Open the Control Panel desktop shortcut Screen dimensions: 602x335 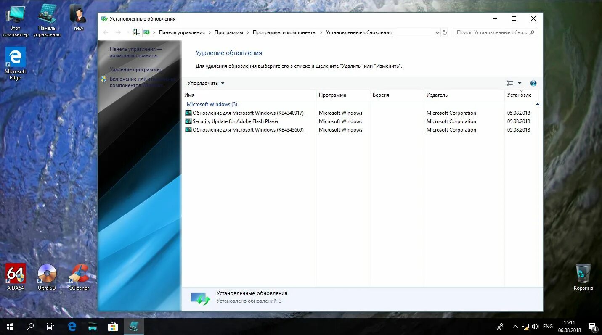point(47,21)
